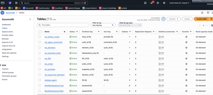213x95 pixels.
Task: Check the am_decisions row checkbox
Action: click(40, 48)
